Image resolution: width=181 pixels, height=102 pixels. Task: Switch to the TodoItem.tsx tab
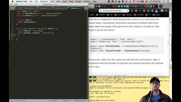coord(75,8)
